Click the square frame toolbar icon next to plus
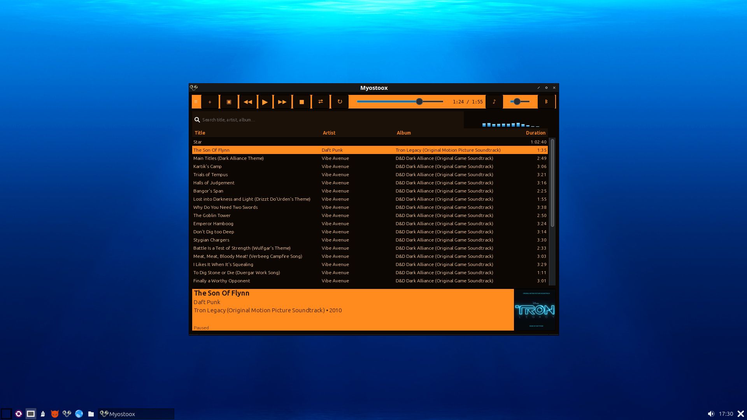Viewport: 747px width, 420px height. pos(229,102)
